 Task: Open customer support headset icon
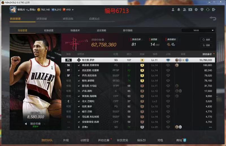208,10
